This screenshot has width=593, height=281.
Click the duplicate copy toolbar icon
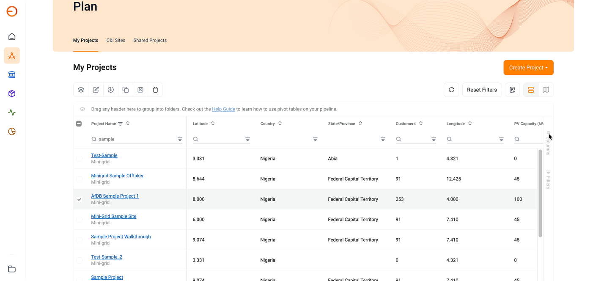tap(126, 90)
